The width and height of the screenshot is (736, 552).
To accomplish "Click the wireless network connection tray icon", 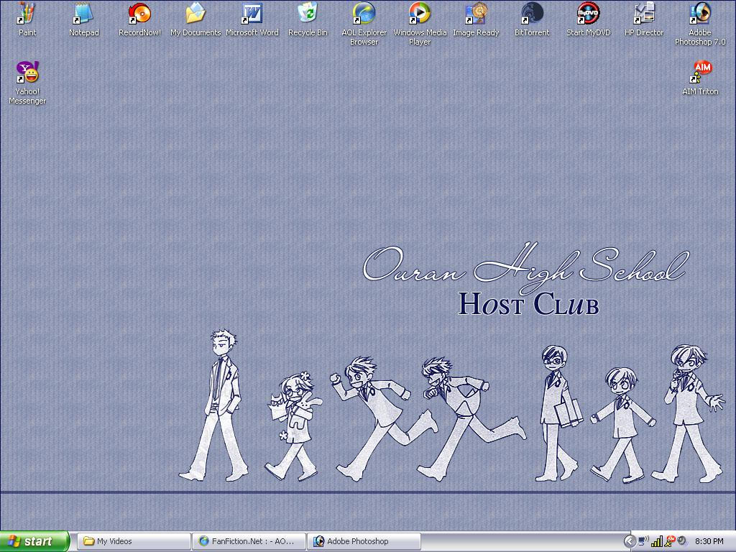I will click(x=643, y=541).
